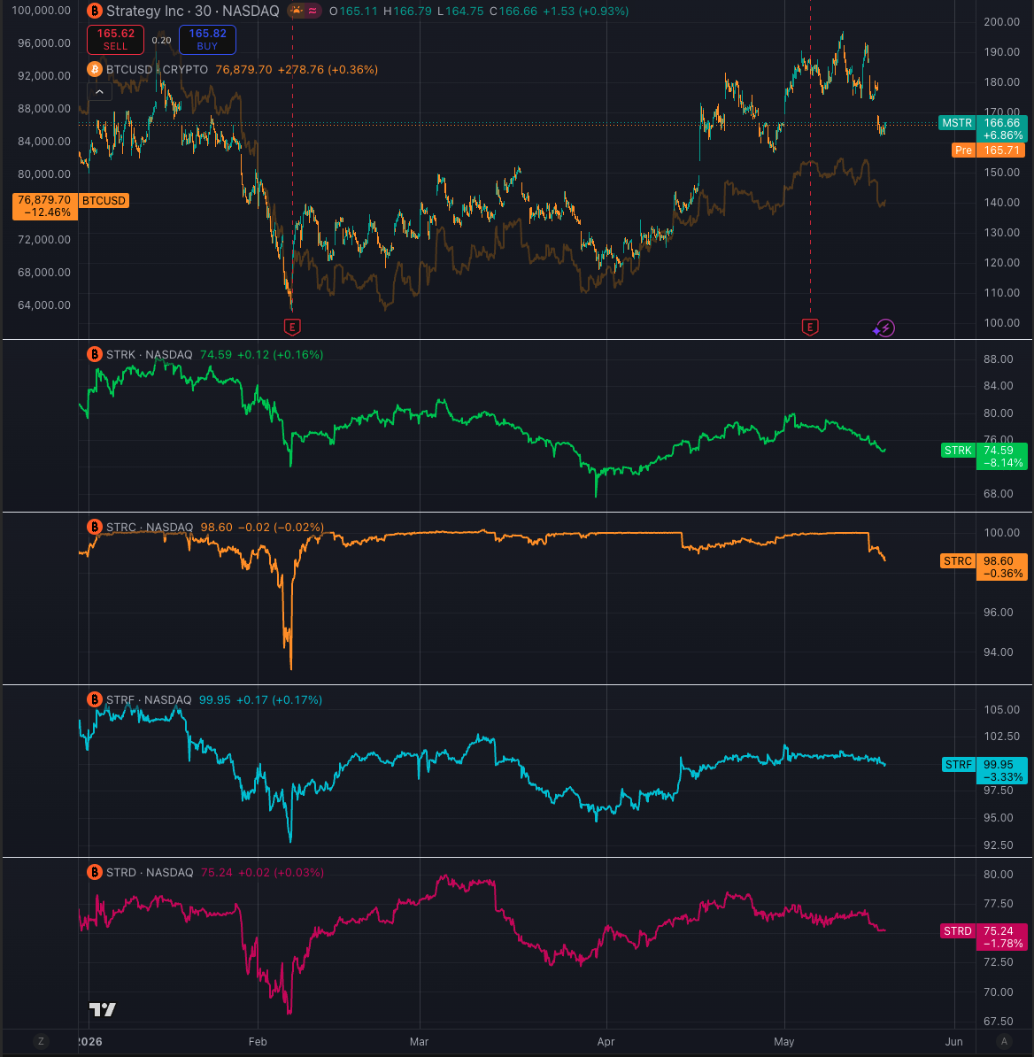Click the STRF logo icon
This screenshot has width=1034, height=1057.
tap(95, 699)
